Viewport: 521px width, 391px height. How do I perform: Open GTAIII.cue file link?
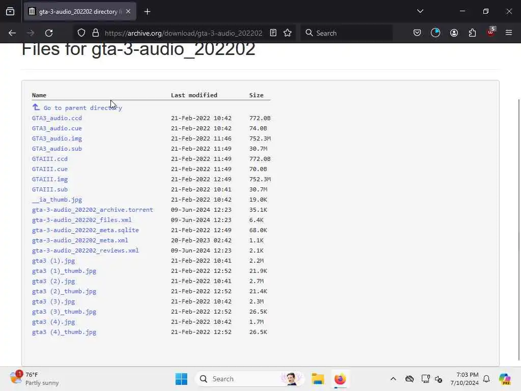(x=50, y=169)
